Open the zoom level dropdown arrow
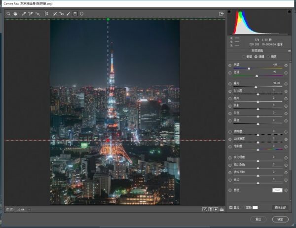Image resolution: width=296 pixels, height=228 pixels. coord(29,209)
